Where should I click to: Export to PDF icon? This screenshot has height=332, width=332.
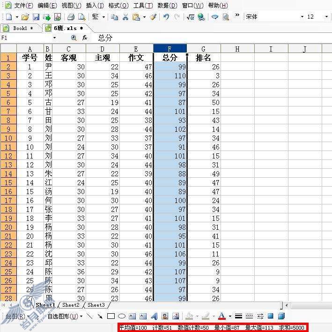pos(58,17)
